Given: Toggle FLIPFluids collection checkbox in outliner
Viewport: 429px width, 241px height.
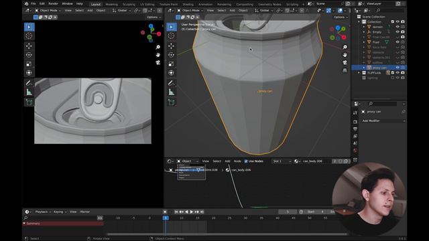Looking at the screenshot, I should click(x=393, y=73).
